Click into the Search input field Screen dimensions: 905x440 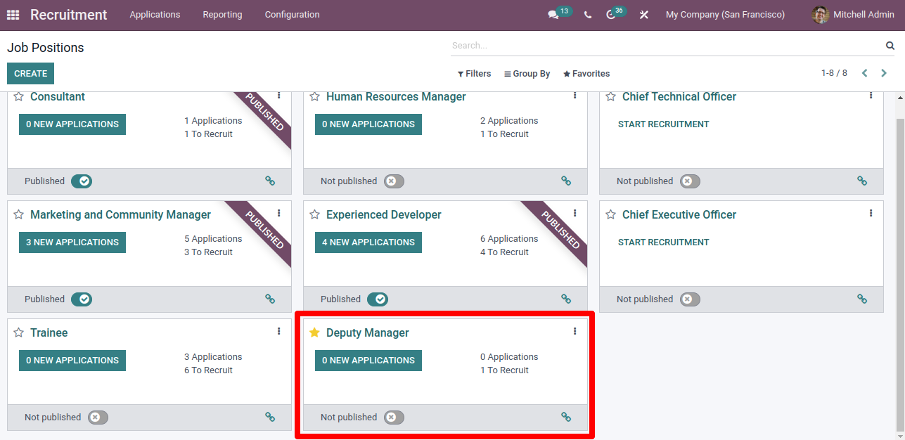(x=661, y=46)
